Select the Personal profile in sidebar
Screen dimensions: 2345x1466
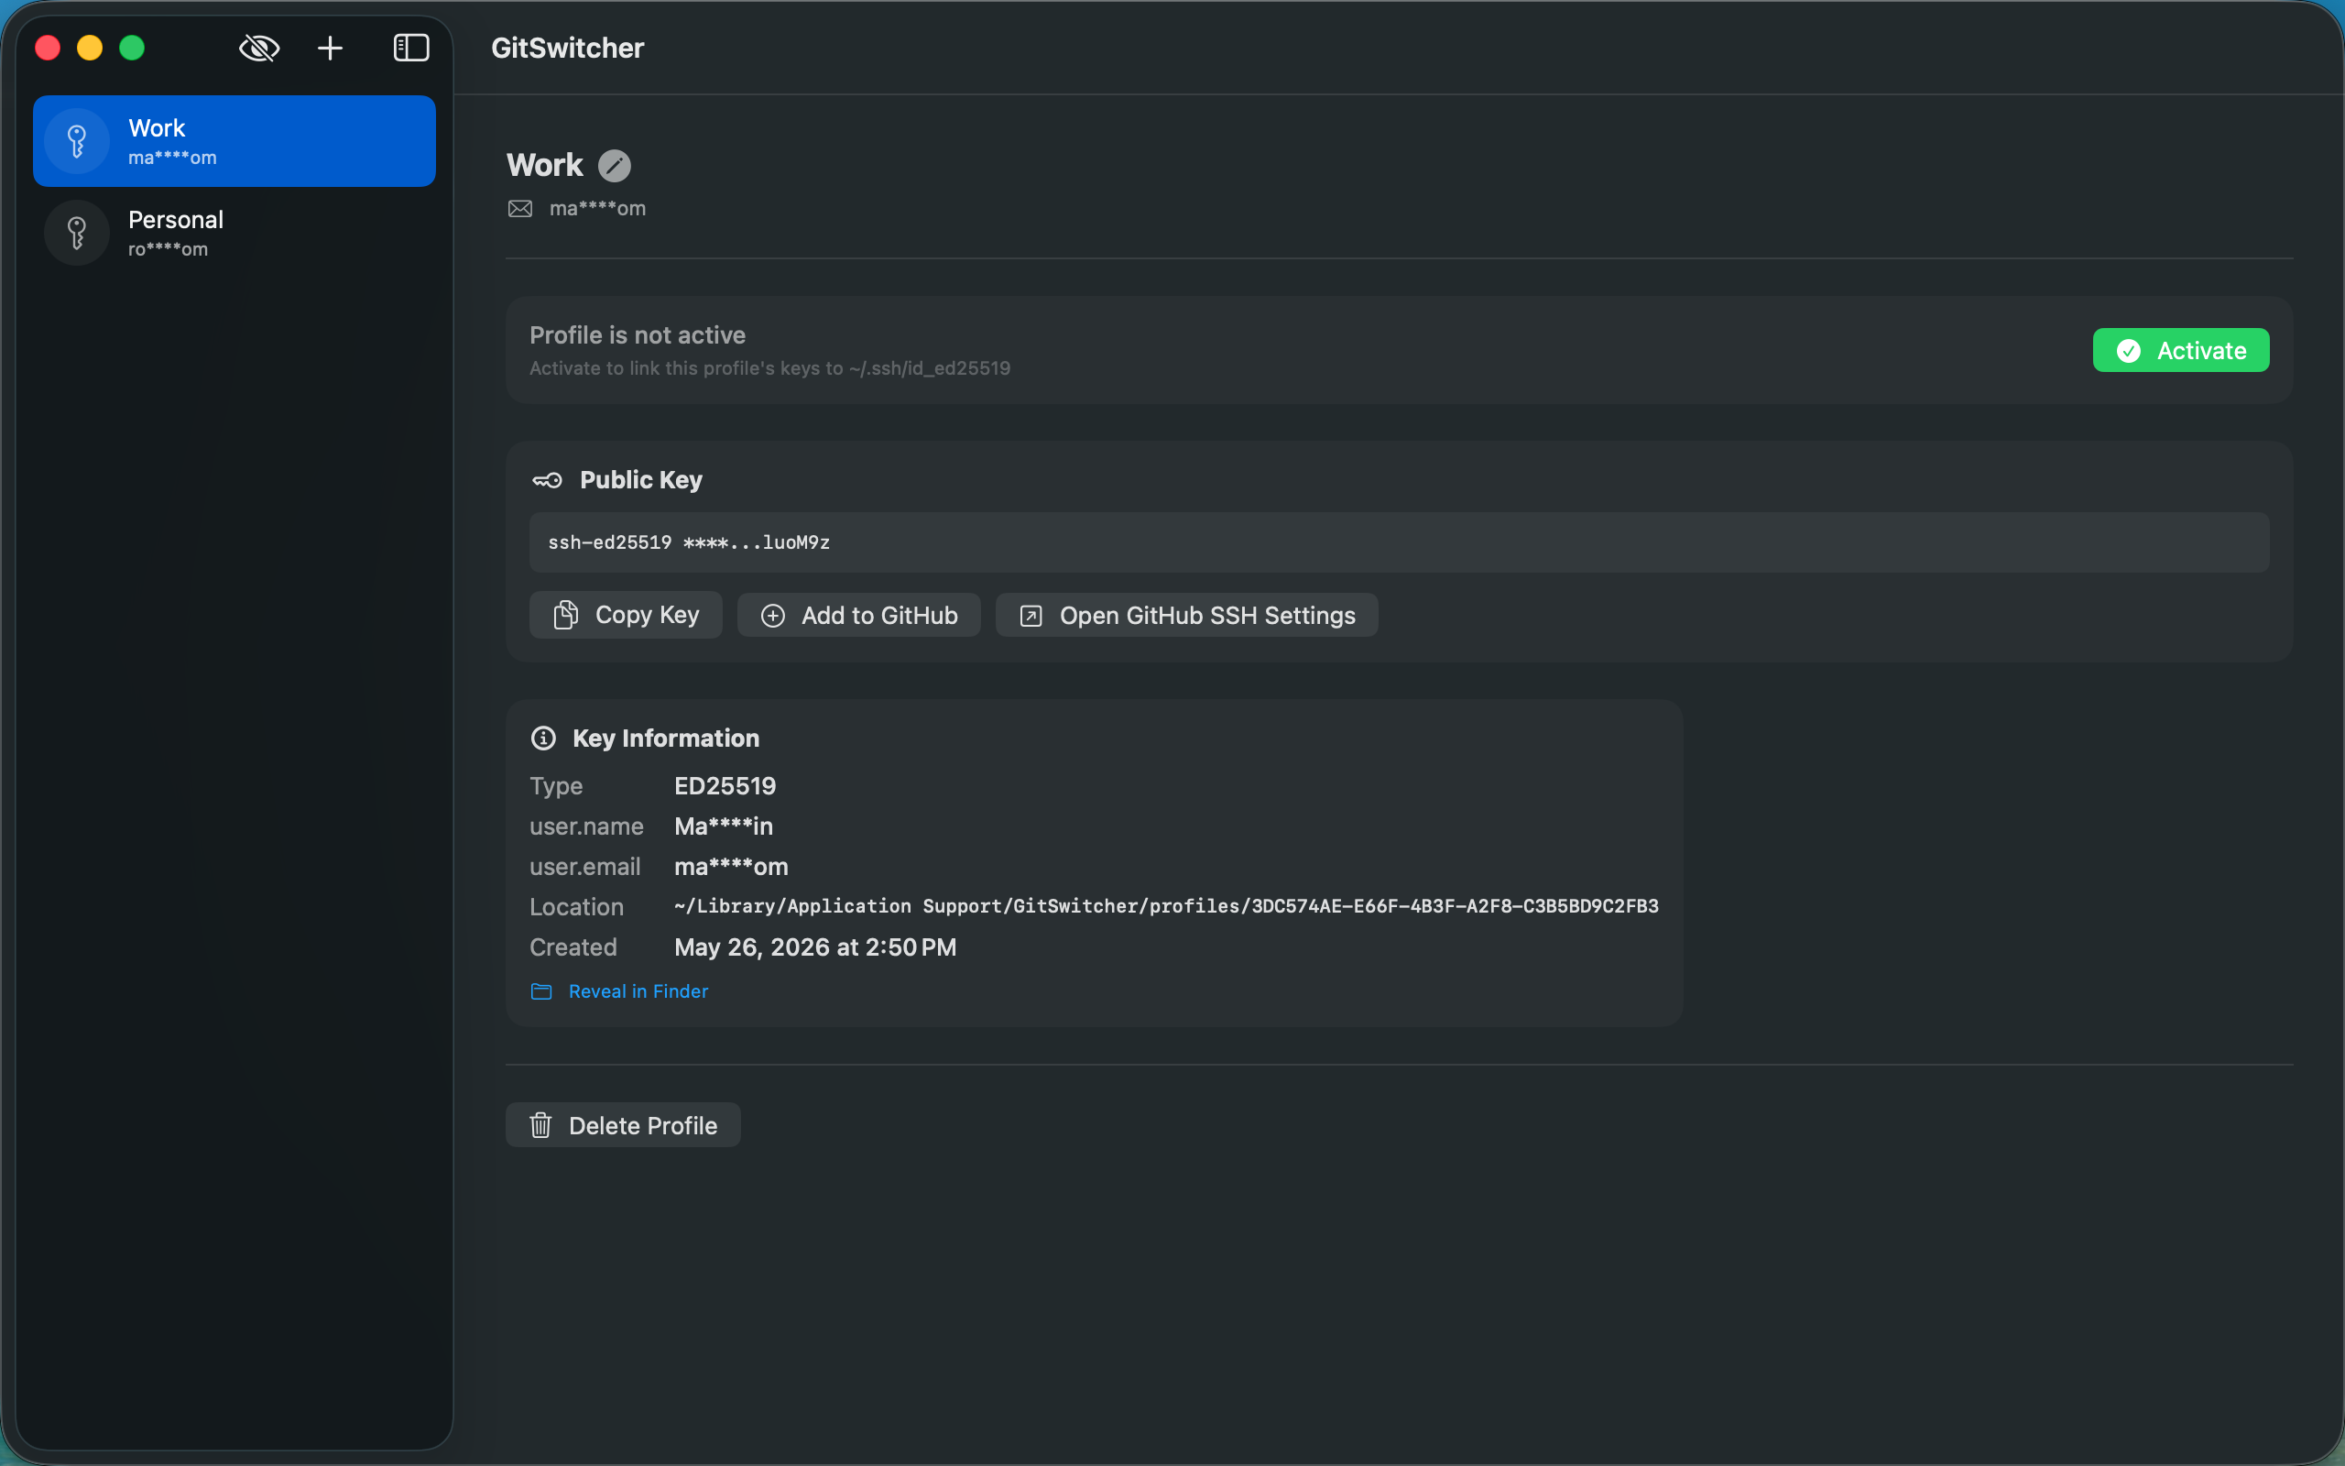[234, 233]
